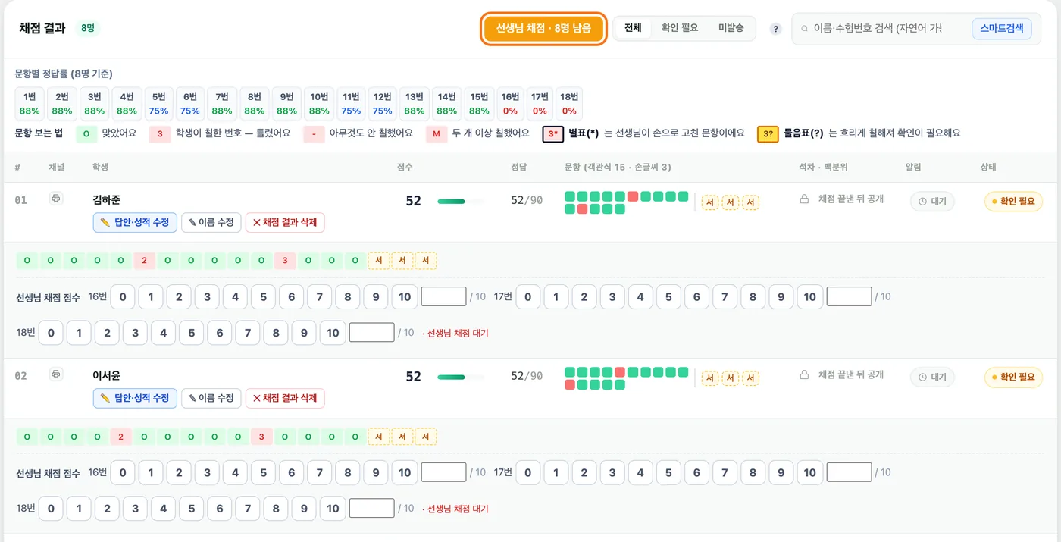1061x542 pixels.
Task: Switch to the 전체 filter tab
Action: coord(633,28)
